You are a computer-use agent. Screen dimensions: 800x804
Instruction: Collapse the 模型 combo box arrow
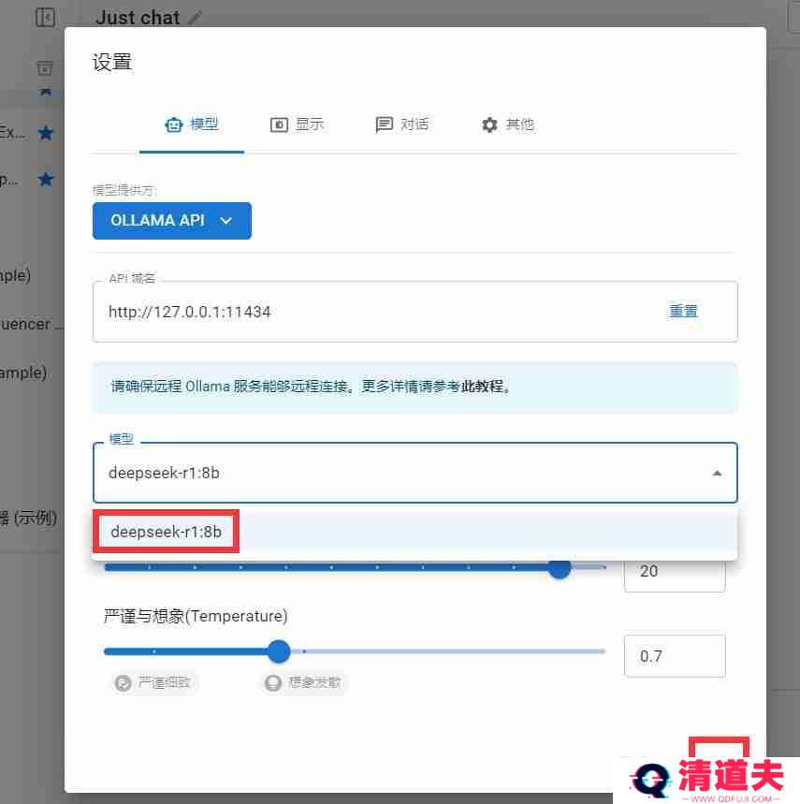[x=717, y=474]
